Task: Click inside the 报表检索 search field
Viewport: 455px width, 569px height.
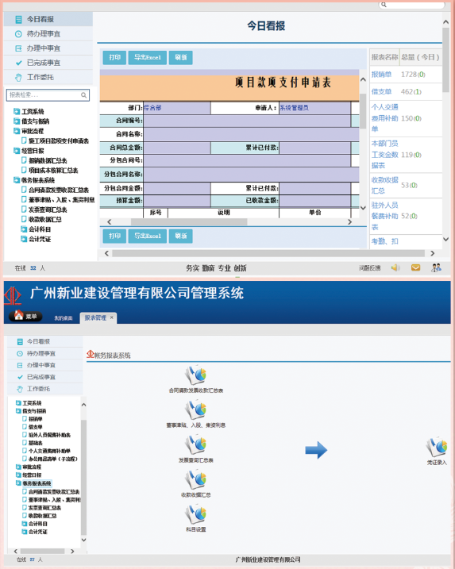Action: click(x=44, y=95)
